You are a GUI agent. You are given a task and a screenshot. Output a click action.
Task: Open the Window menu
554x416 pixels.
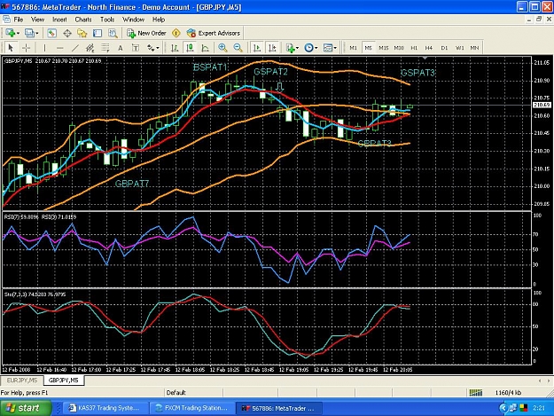(133, 20)
